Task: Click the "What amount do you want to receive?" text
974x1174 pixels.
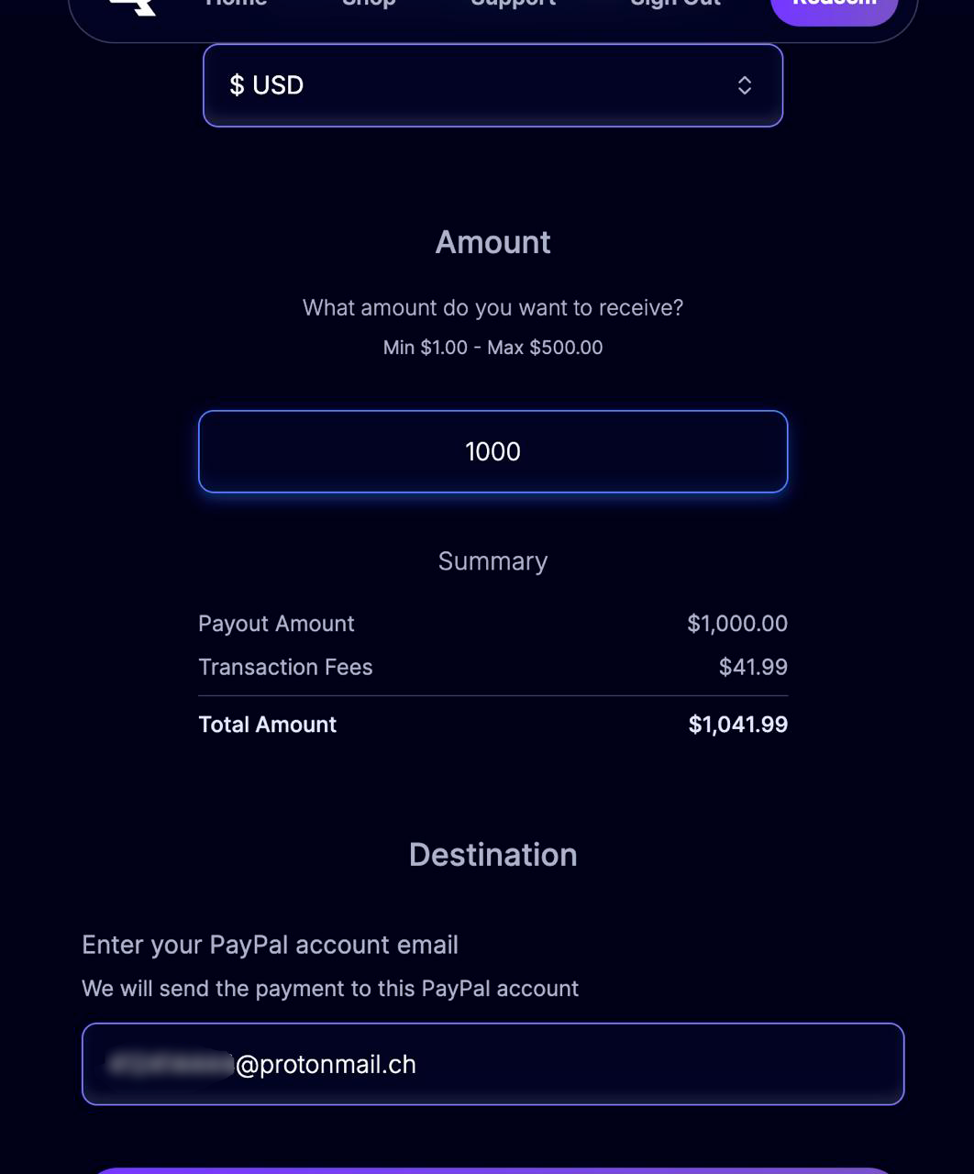Action: pos(493,307)
